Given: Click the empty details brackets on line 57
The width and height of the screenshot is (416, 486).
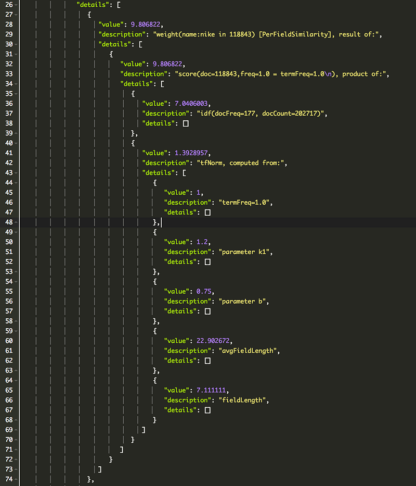Looking at the screenshot, I should point(207,311).
